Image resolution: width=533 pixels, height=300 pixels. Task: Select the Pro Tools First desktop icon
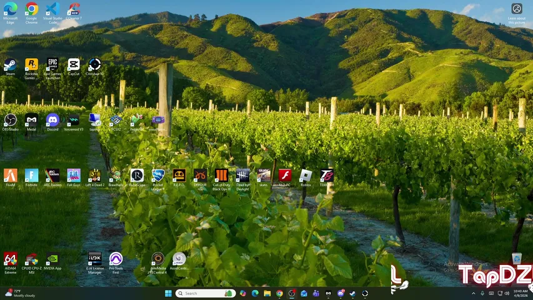[116, 263]
